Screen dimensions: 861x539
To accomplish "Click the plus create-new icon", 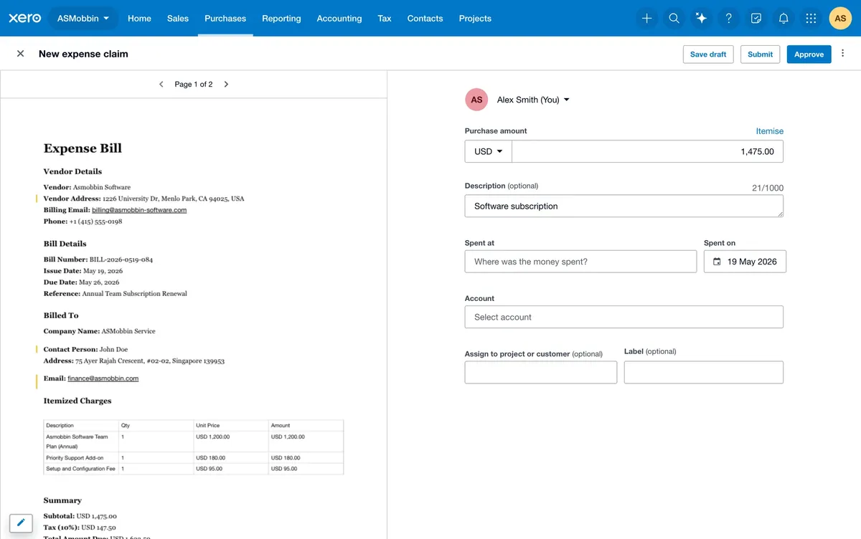I will [646, 19].
